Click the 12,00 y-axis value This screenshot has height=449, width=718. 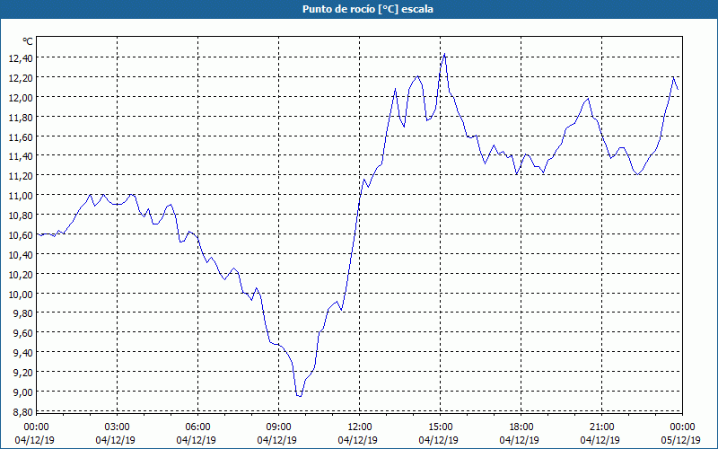[21, 98]
